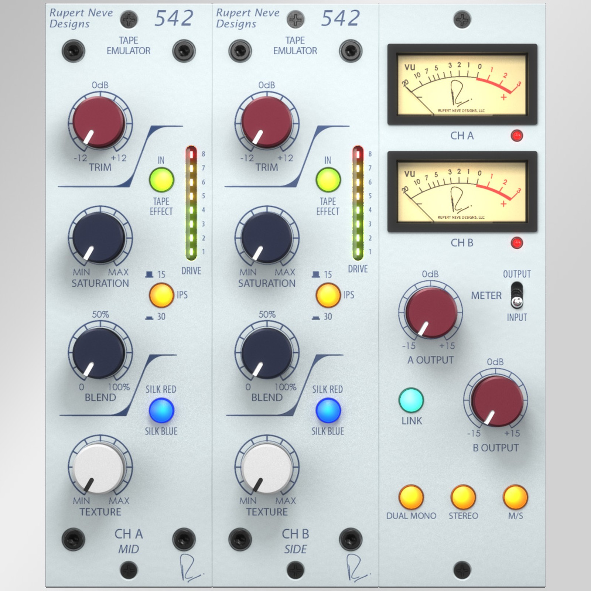Click the B Output knob
The height and width of the screenshot is (591, 591).
coord(496,401)
